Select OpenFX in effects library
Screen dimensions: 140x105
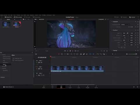pyautogui.click(x=4, y=66)
